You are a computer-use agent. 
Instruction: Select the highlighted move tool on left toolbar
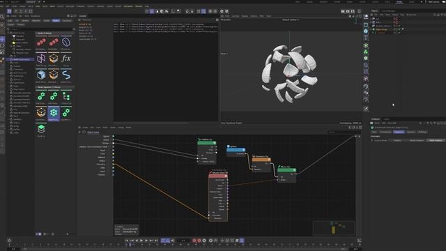(2, 39)
